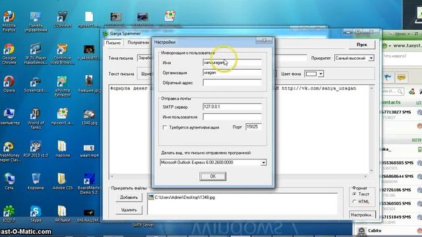The height and width of the screenshot is (237, 422).
Task: Open the Панель управления desktop icon
Action: [x=36, y=22]
